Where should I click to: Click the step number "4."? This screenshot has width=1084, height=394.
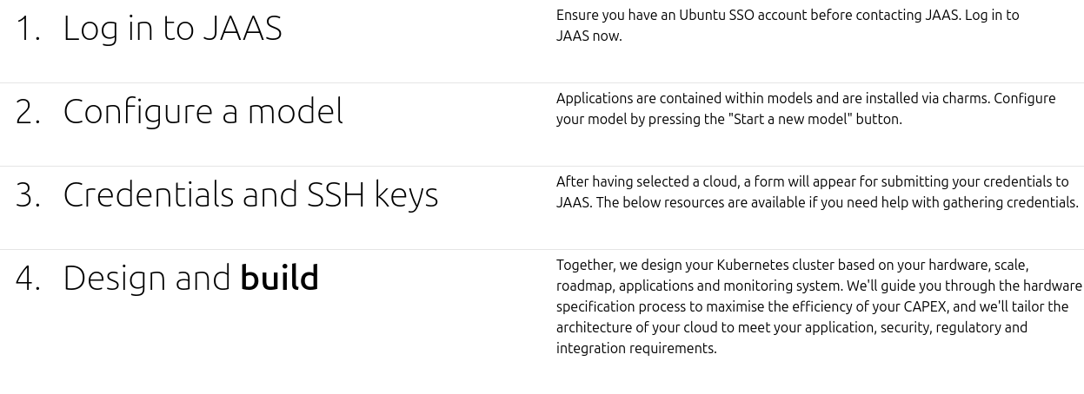(28, 278)
